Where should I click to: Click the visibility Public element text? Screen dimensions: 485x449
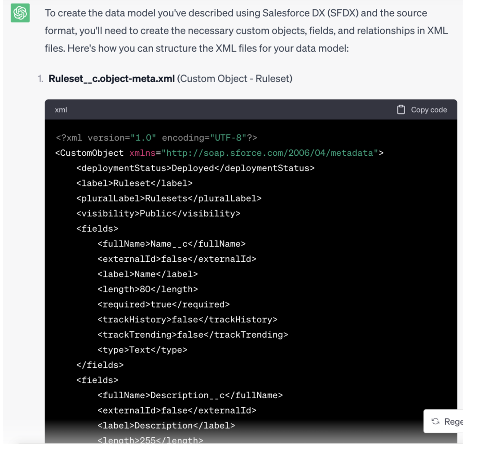[x=159, y=213]
